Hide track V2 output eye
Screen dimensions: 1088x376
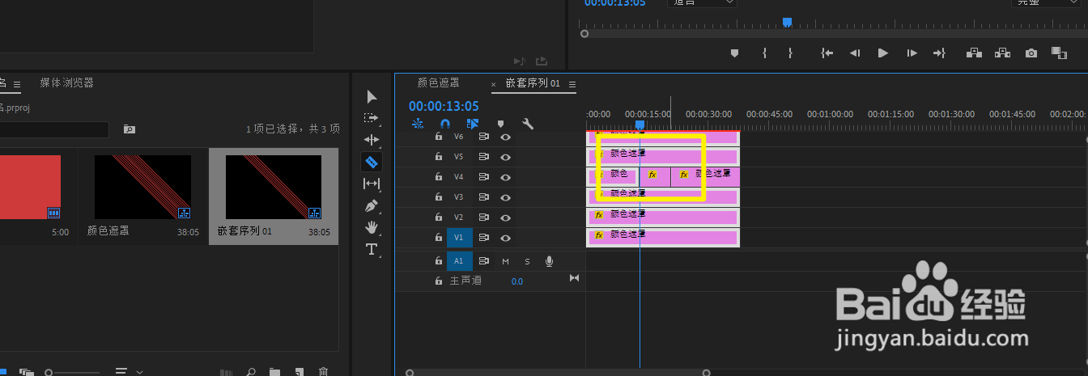point(506,218)
